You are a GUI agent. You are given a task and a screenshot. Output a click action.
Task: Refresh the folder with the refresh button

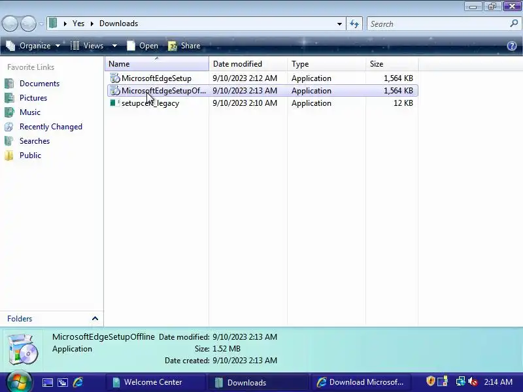(354, 24)
